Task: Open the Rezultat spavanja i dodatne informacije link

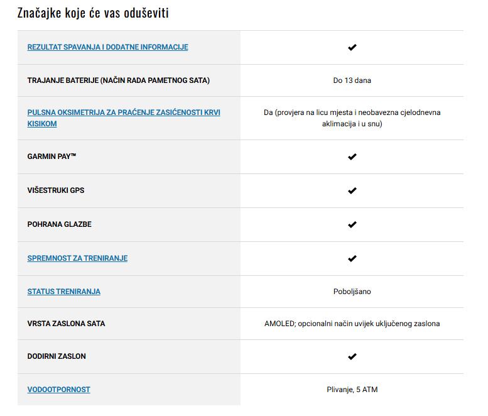Action: [x=107, y=47]
